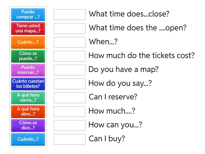Image resolution: width=205 pixels, height=154 pixels.
Task: Select the 'A qué hora abre...?' tile
Action: tap(28, 112)
